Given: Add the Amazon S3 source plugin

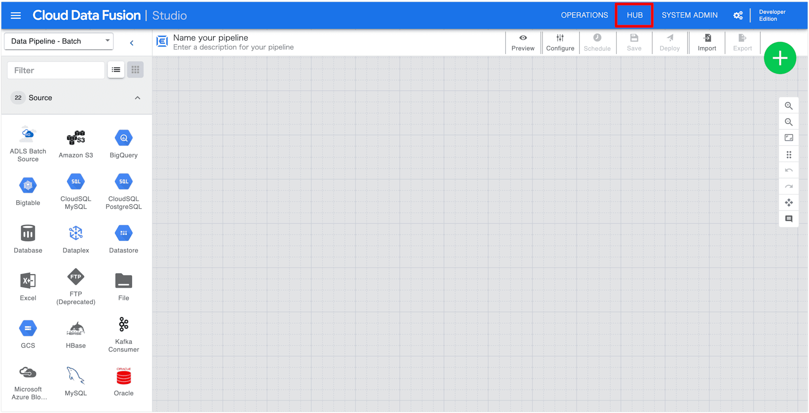Looking at the screenshot, I should [x=76, y=144].
